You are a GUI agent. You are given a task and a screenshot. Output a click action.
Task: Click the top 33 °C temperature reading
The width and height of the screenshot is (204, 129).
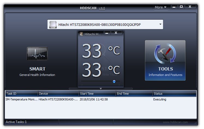click(101, 51)
